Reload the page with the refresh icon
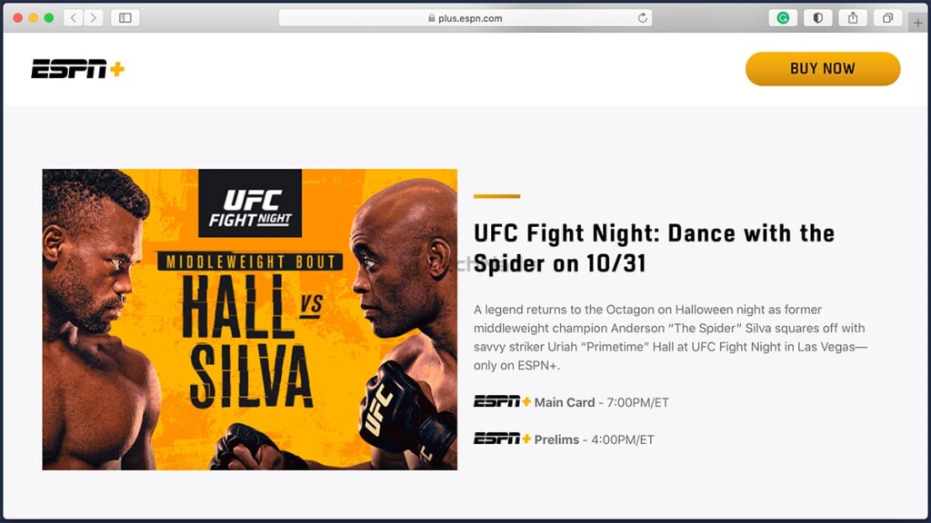This screenshot has height=523, width=931. coord(643,18)
